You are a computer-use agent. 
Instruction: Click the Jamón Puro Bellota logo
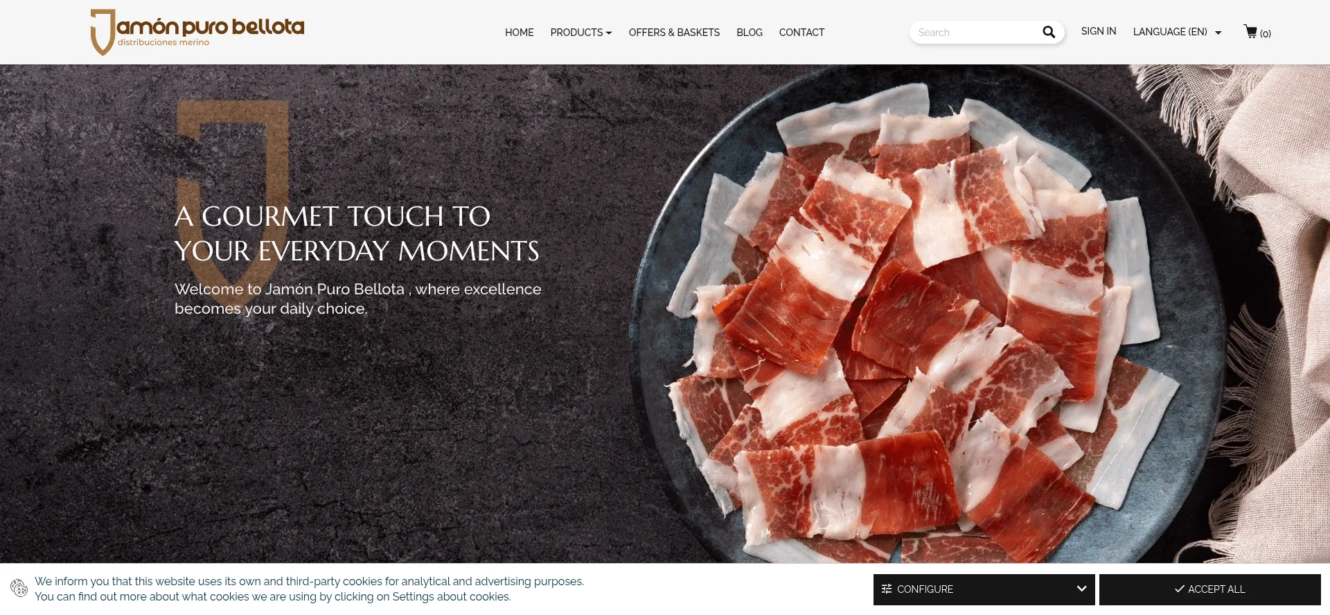click(x=197, y=32)
